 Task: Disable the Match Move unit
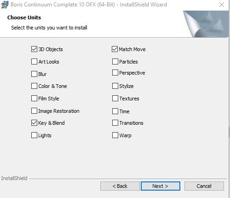point(115,49)
